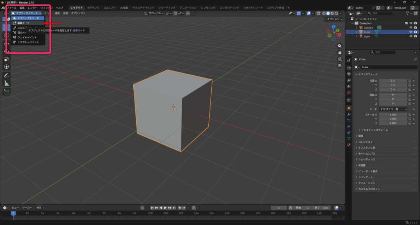Open the outliner filter dropdown

tap(409, 13)
